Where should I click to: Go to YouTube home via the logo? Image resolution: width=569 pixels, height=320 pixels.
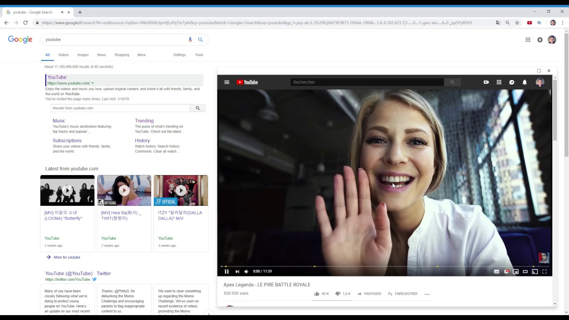tap(247, 82)
